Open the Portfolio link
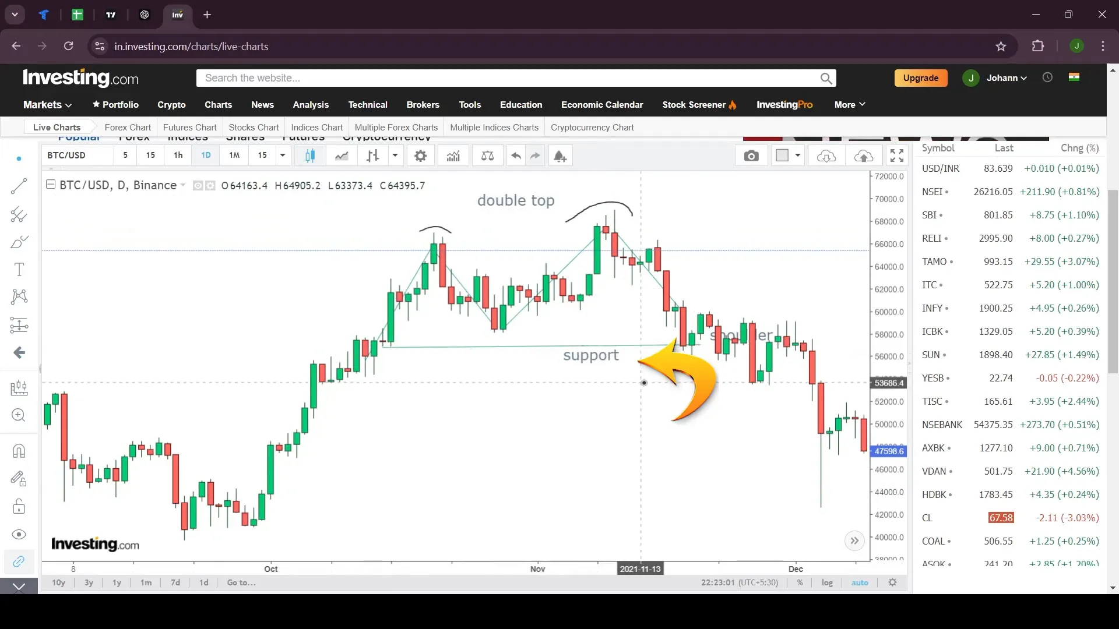This screenshot has width=1119, height=629. point(115,105)
